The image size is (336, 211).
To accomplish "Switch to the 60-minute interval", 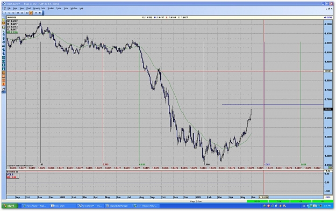I will tap(27, 13).
